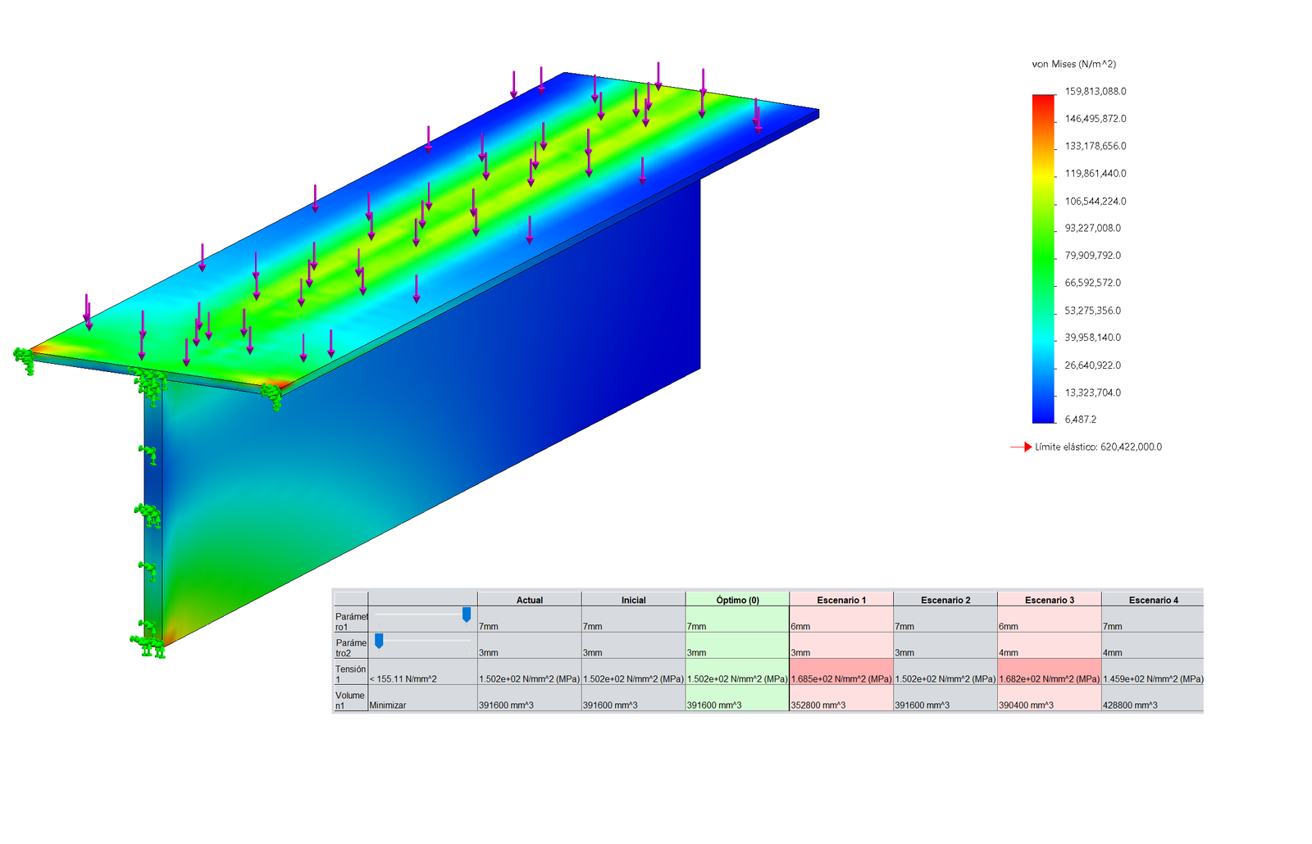The height and width of the screenshot is (844, 1312).
Task: Click the 4mm Parámetro2 cell in Escenario 4
Action: tap(1153, 646)
